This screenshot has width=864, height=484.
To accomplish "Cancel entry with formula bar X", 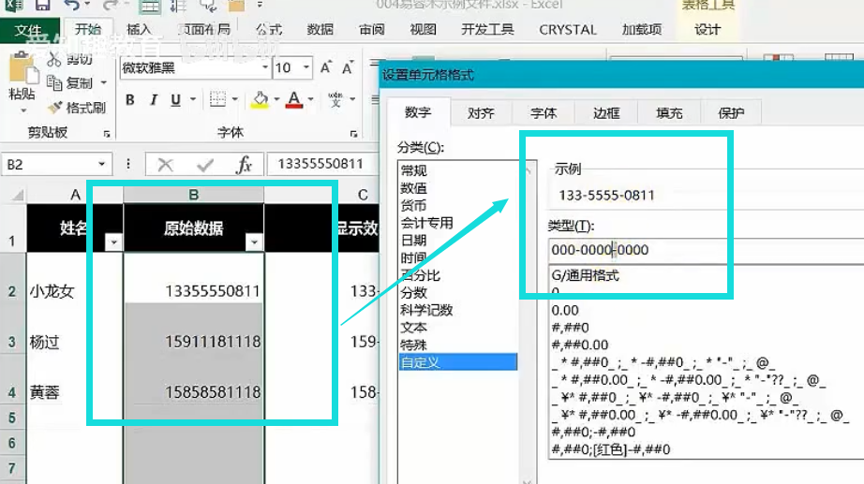I will (x=165, y=165).
